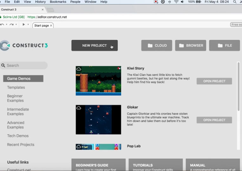Click the Construct.net useful link
Viewport: 242px width, 171px height.
[x=19, y=170]
